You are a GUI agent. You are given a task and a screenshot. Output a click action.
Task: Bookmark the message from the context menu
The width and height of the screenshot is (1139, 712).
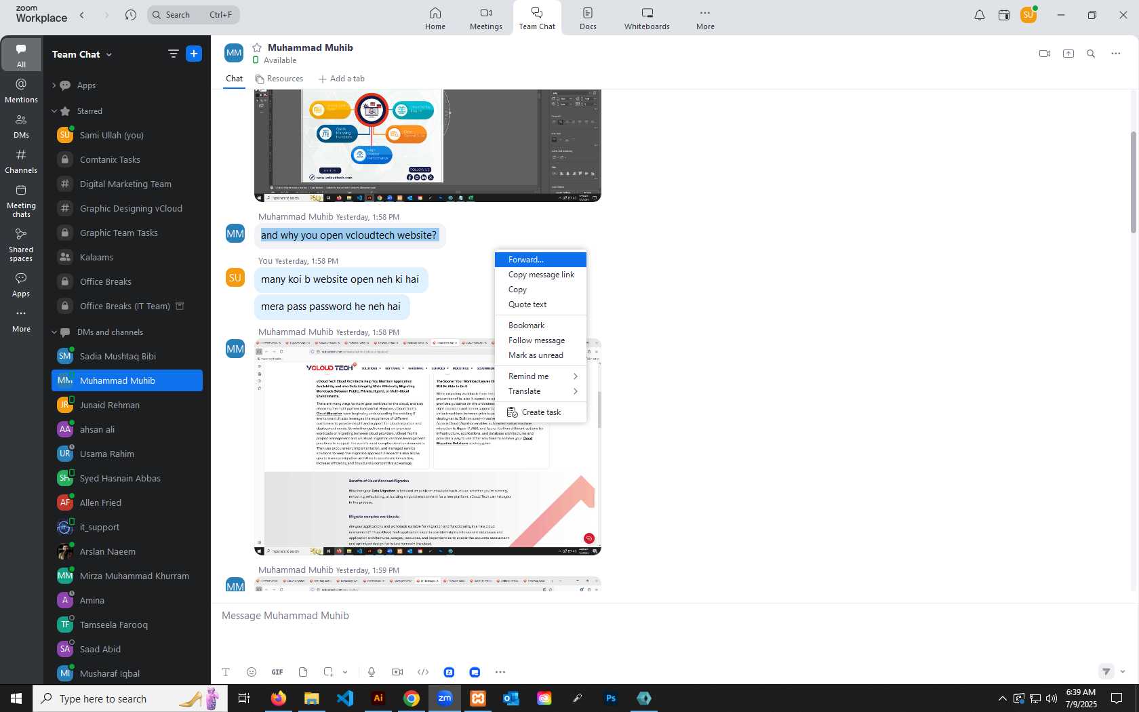(x=540, y=325)
